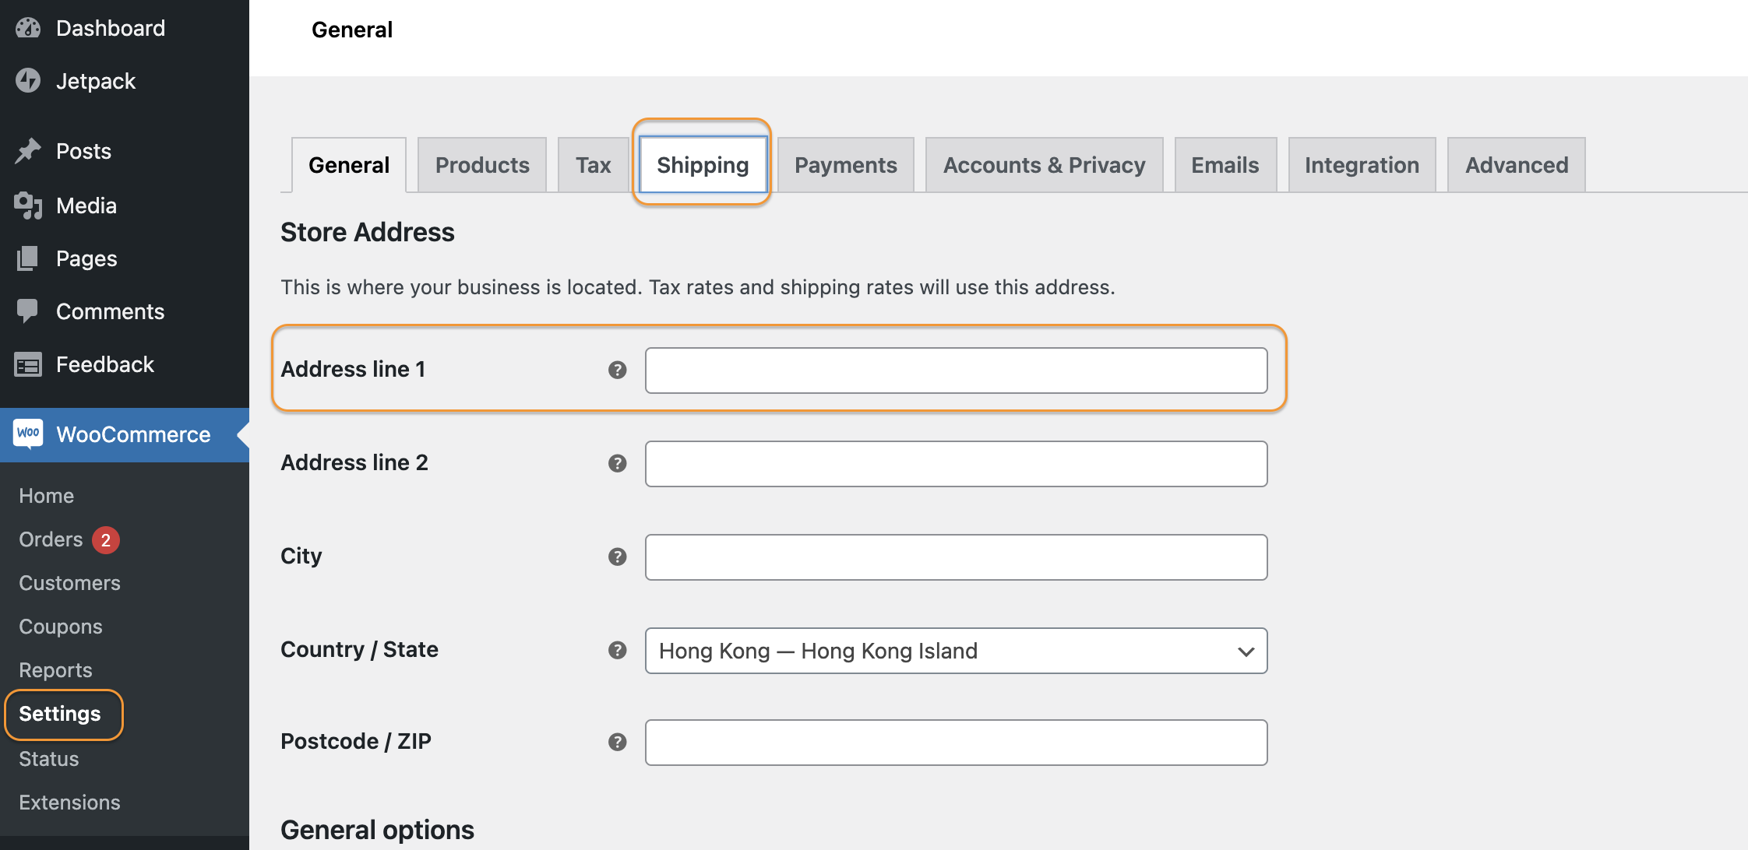Screen dimensions: 1748x850
Task: Open the Payments tab
Action: pos(846,165)
